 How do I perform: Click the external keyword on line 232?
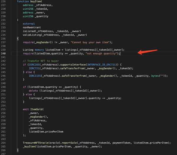29,24
